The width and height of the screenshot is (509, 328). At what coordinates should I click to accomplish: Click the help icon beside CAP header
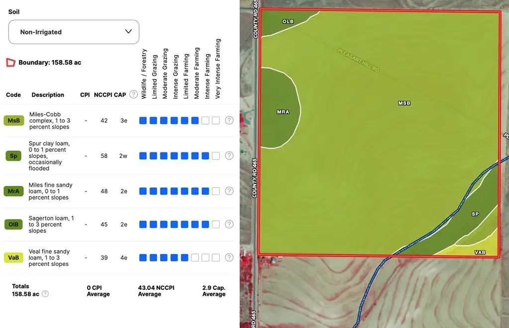[x=133, y=95]
